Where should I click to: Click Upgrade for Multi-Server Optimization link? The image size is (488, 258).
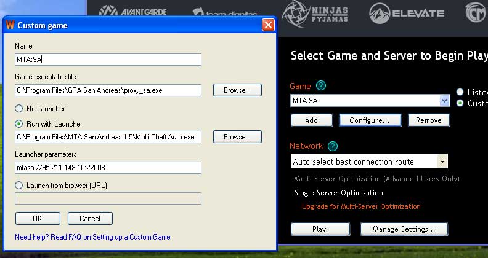(361, 206)
